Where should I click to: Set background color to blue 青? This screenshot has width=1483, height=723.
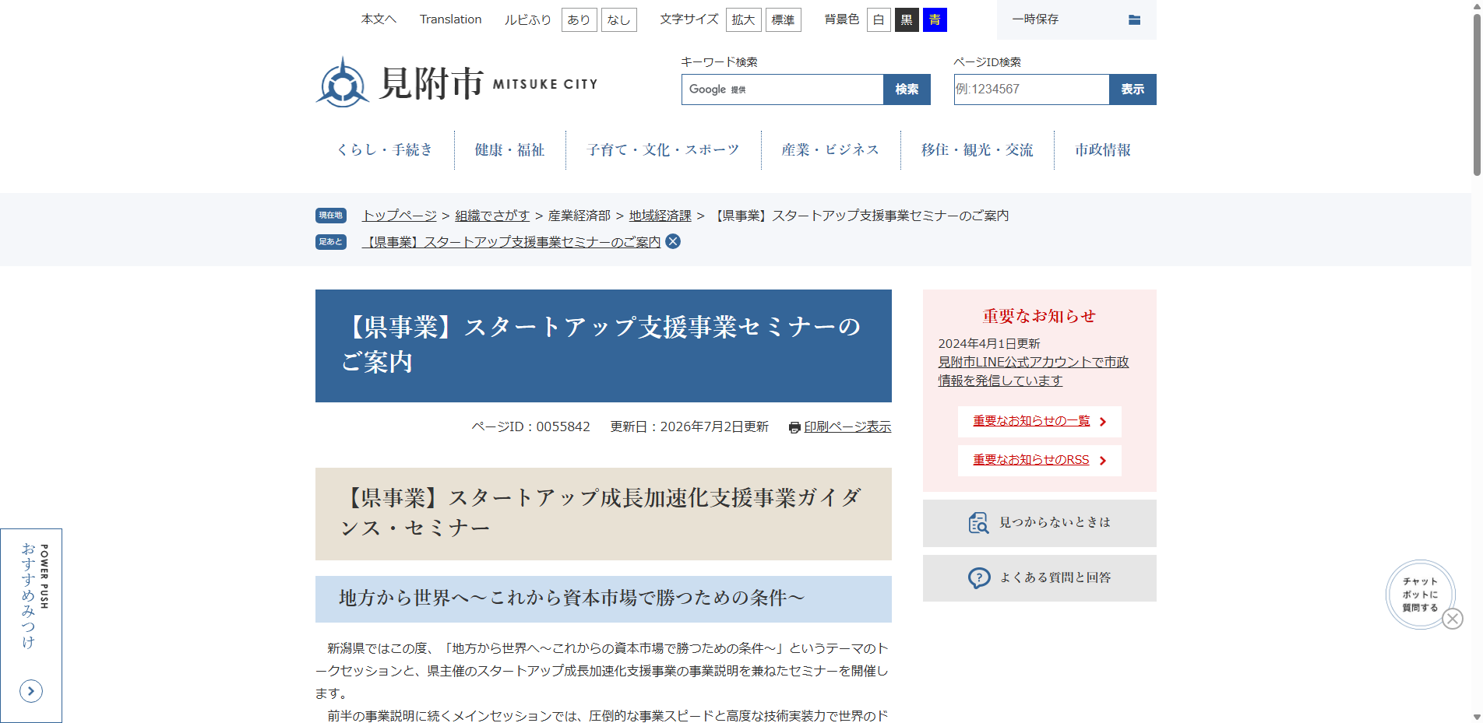(x=935, y=19)
